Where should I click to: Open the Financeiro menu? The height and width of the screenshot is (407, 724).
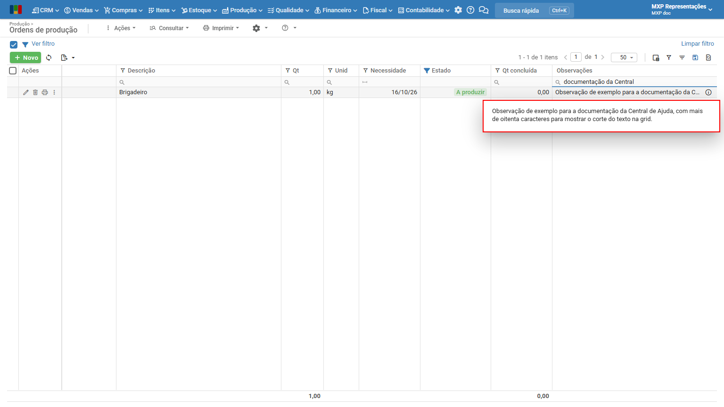coord(336,10)
